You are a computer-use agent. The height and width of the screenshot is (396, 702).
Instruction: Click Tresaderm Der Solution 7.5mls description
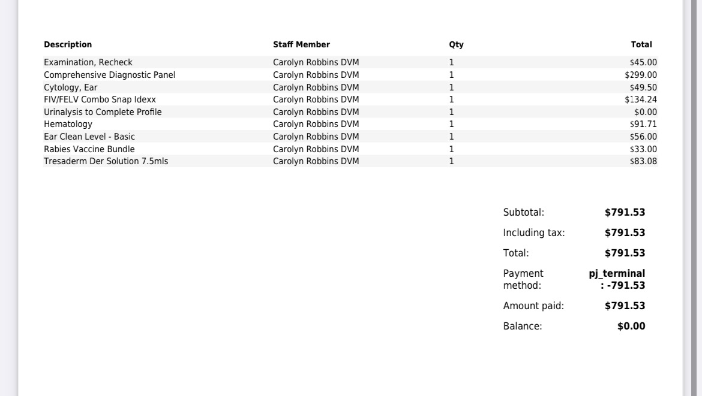pyautogui.click(x=106, y=161)
